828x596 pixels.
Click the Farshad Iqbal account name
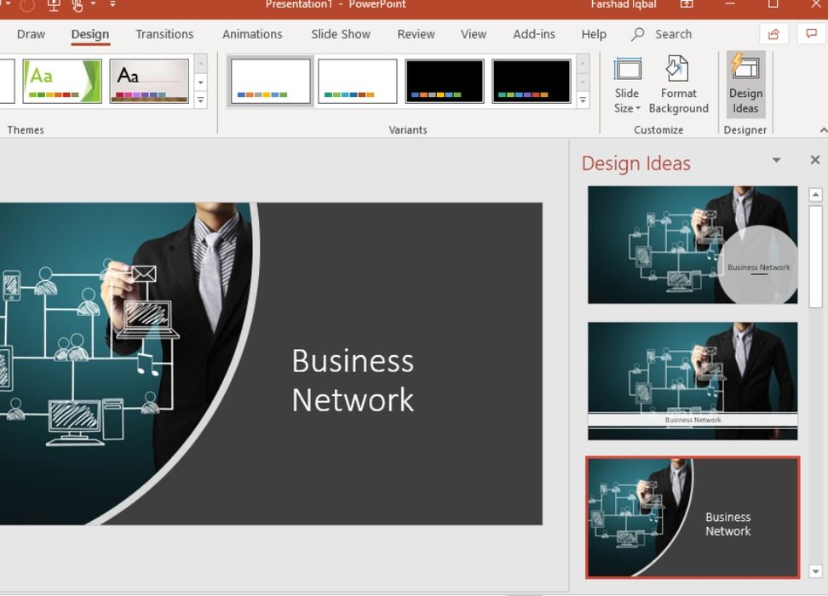pos(624,5)
